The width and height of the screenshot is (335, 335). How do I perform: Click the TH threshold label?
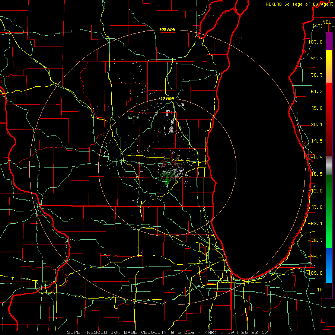(320, 290)
